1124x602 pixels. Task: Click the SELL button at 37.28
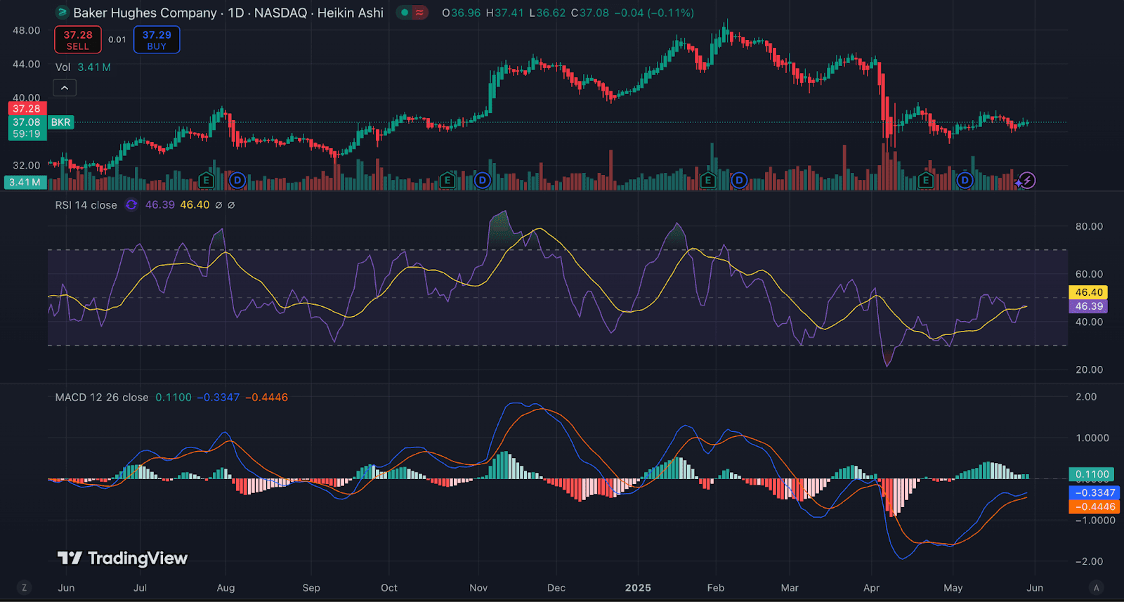point(78,39)
